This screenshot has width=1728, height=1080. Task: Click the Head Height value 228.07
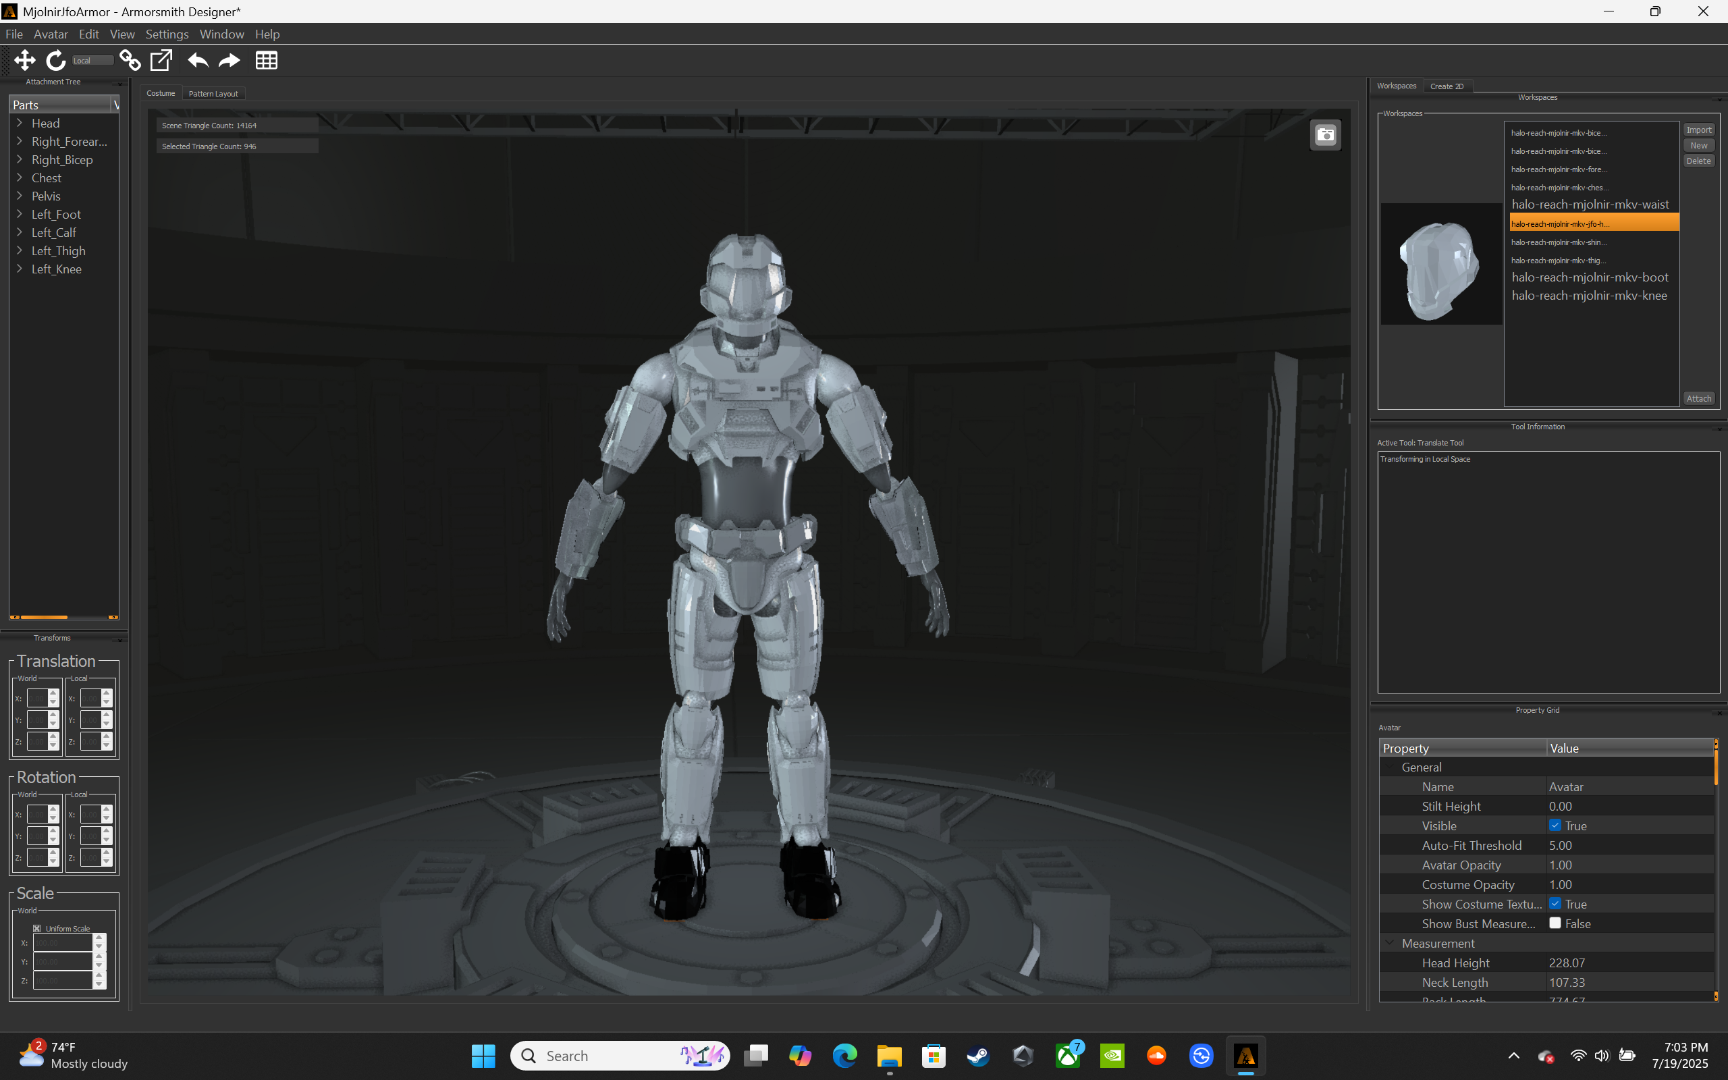tap(1567, 963)
